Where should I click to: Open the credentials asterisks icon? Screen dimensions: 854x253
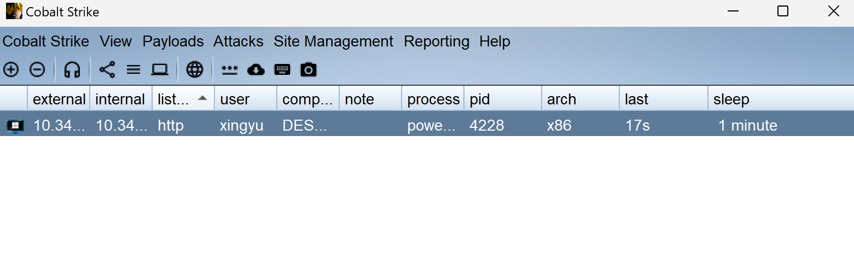point(230,69)
